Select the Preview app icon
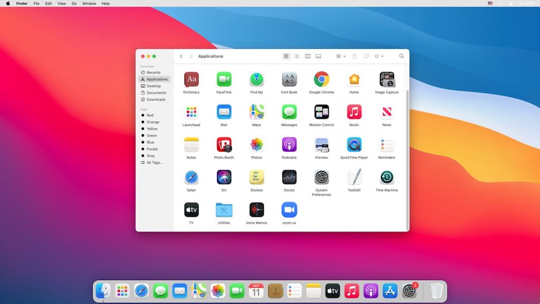Image resolution: width=540 pixels, height=304 pixels. (322, 145)
